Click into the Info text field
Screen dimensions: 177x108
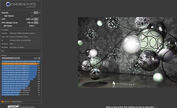coord(25,51)
